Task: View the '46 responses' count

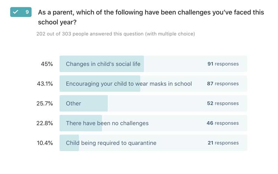Action: (x=223, y=123)
